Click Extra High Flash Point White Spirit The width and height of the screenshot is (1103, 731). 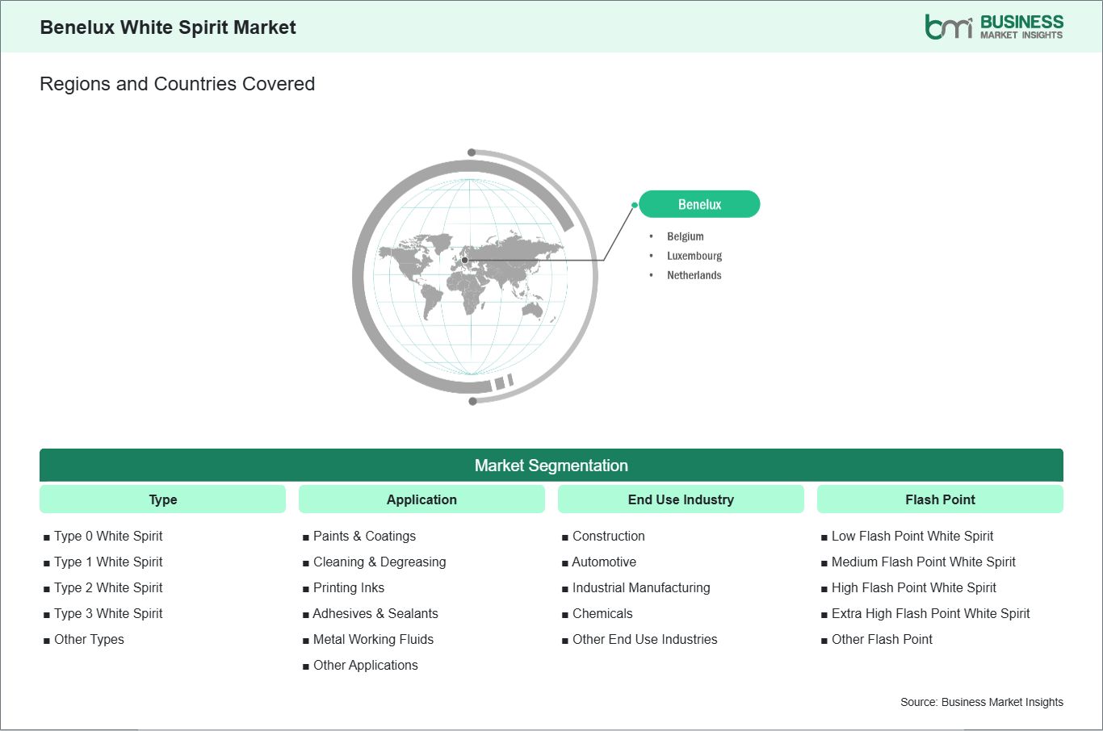(931, 613)
